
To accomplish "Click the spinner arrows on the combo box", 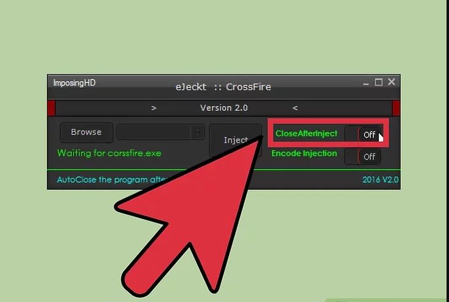I will (197, 132).
